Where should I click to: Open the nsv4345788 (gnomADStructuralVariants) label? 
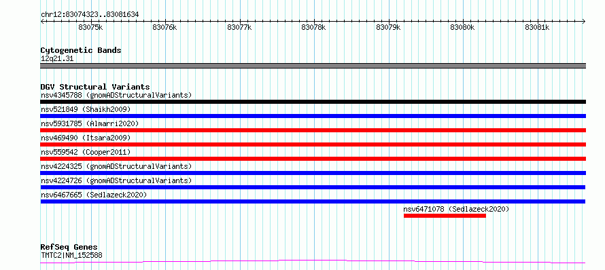tap(116, 95)
